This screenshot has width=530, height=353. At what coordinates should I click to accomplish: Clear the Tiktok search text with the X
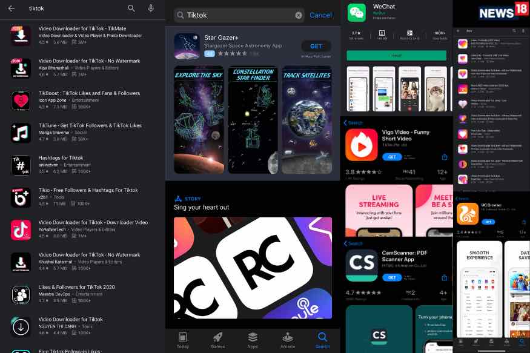point(299,15)
